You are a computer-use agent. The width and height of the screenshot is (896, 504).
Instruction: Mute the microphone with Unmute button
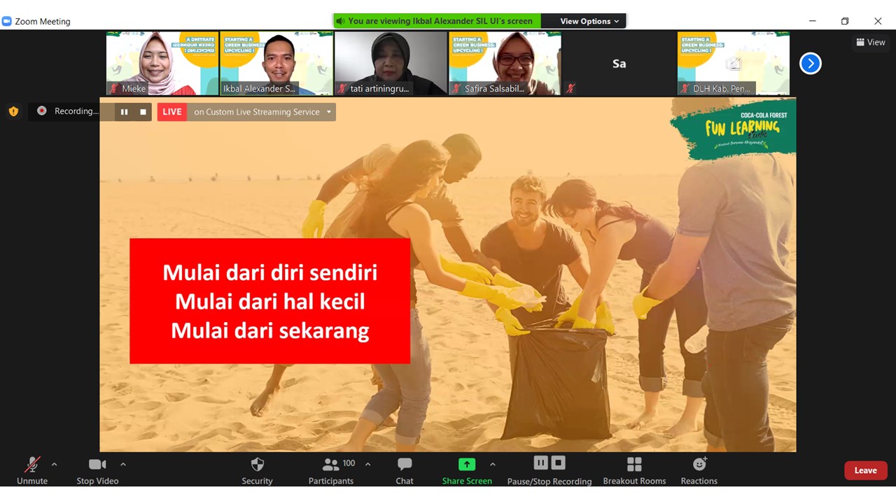[31, 469]
